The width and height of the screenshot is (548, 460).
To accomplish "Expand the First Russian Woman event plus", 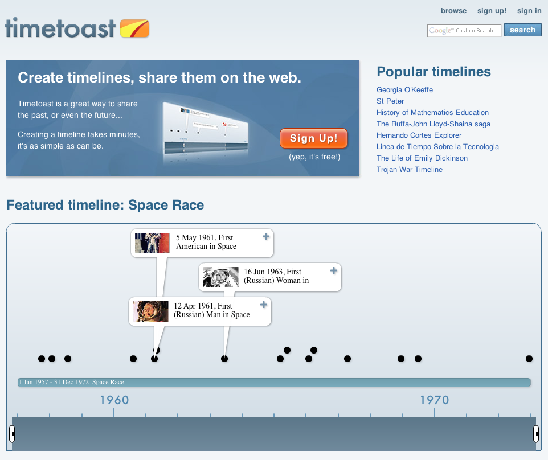I will click(334, 270).
